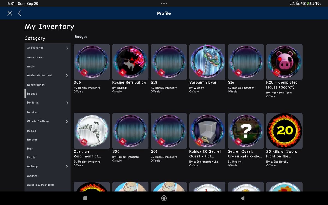Open the Roblox 20 Secret Quest badge image
Image resolution: width=328 pixels, height=205 pixels.
coord(207,131)
